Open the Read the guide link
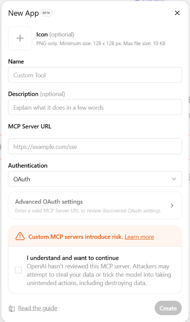 tap(38, 308)
